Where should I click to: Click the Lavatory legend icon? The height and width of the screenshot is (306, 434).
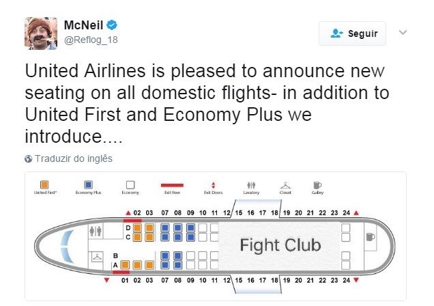(x=251, y=184)
